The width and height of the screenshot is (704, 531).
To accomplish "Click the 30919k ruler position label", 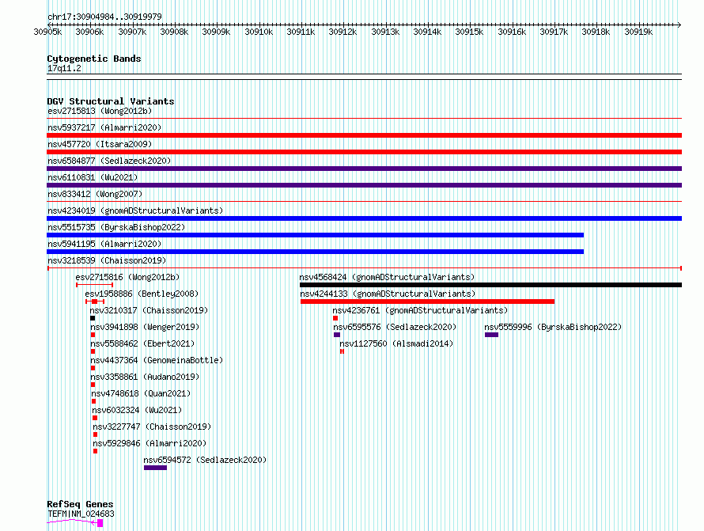I will click(x=638, y=32).
